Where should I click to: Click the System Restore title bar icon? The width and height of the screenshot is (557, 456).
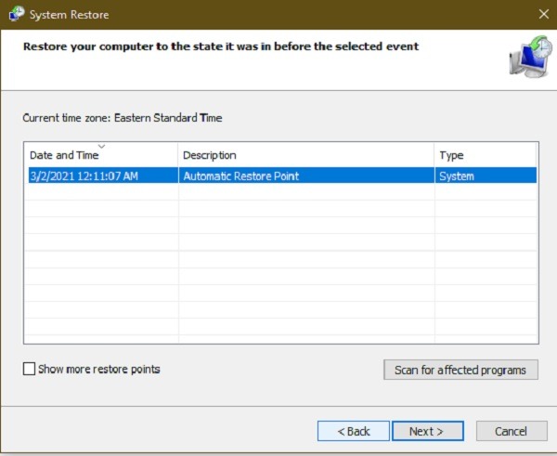point(17,14)
